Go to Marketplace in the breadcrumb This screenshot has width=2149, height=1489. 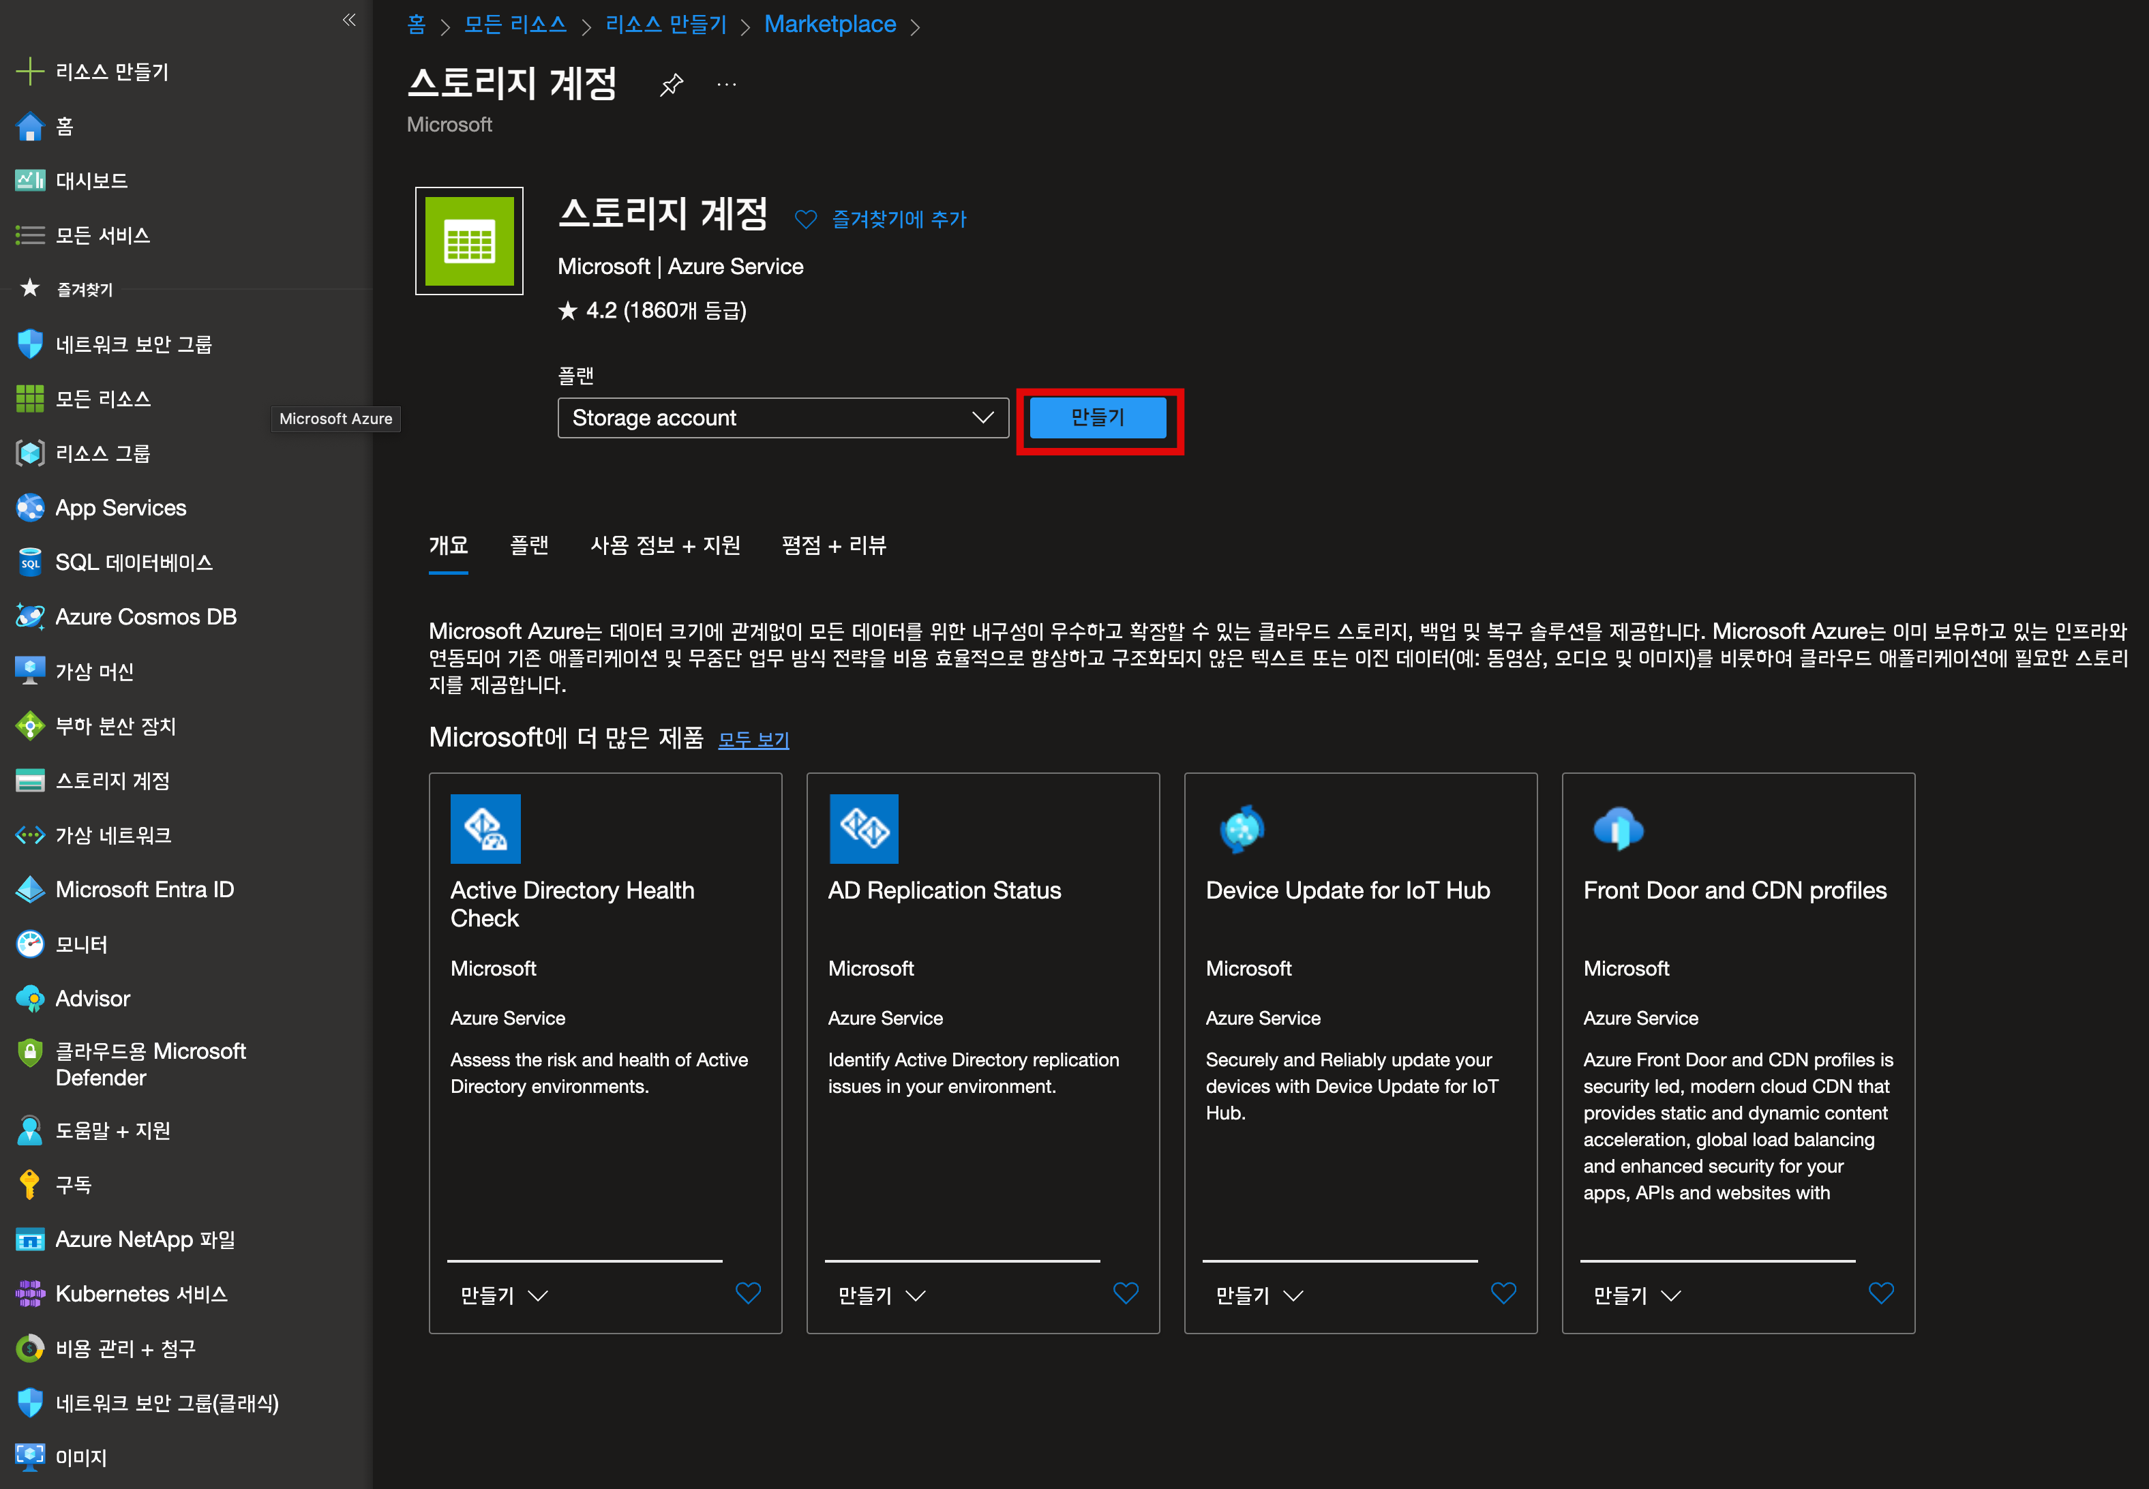(830, 25)
